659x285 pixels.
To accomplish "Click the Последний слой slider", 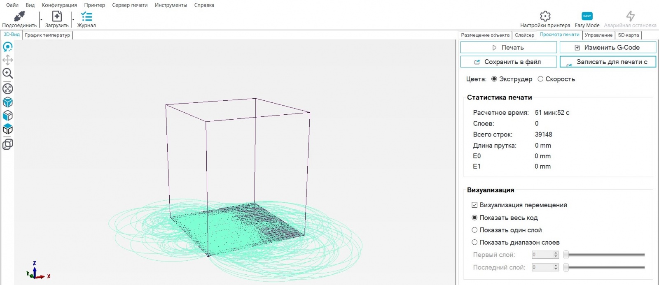I will [x=604, y=267].
